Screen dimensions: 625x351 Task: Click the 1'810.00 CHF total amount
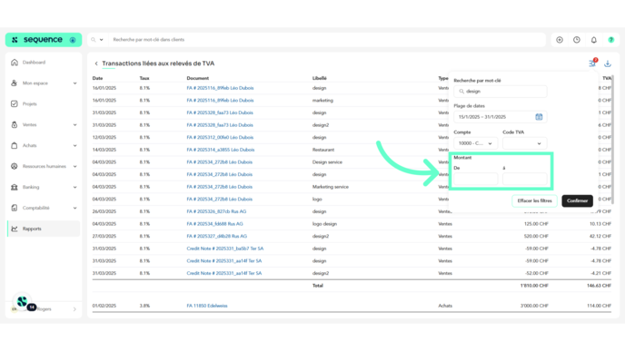click(x=534, y=286)
